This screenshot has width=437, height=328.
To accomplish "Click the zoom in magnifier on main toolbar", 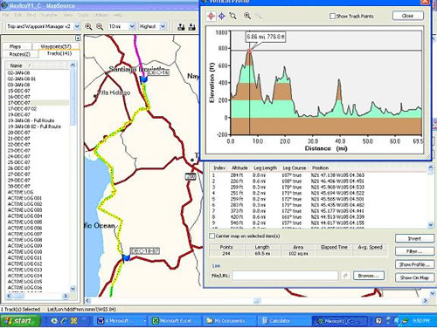I will click(88, 27).
